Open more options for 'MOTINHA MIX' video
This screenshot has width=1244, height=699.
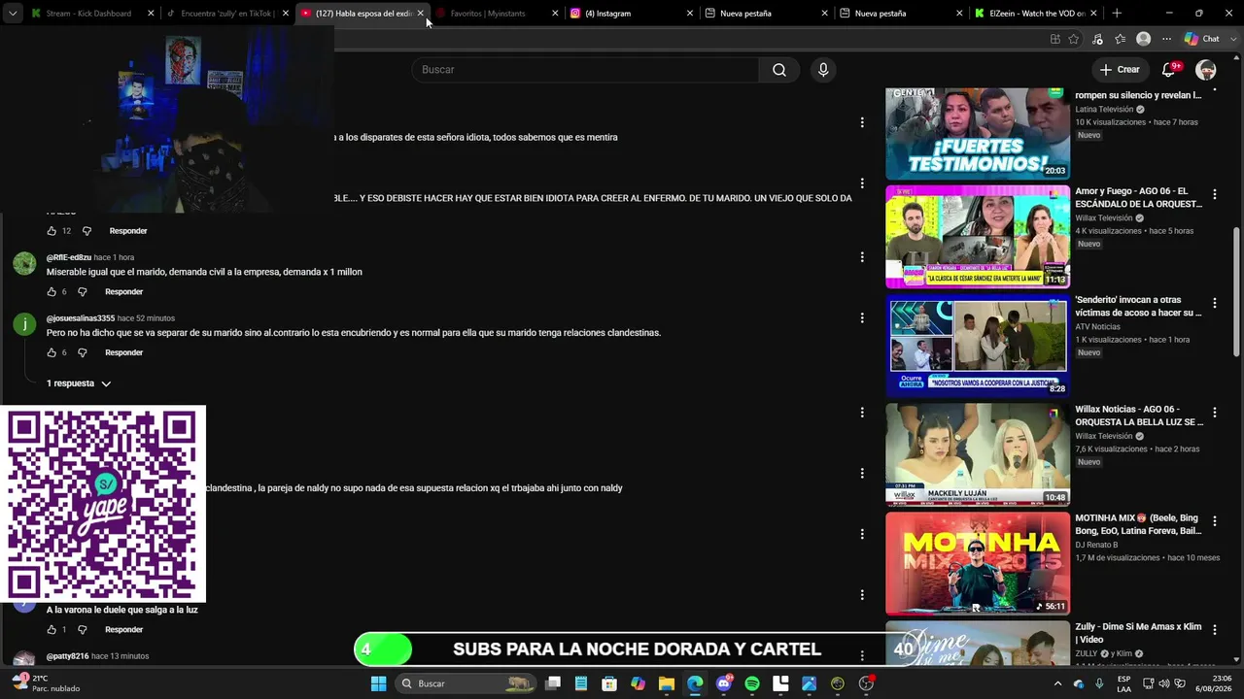pyautogui.click(x=1214, y=521)
